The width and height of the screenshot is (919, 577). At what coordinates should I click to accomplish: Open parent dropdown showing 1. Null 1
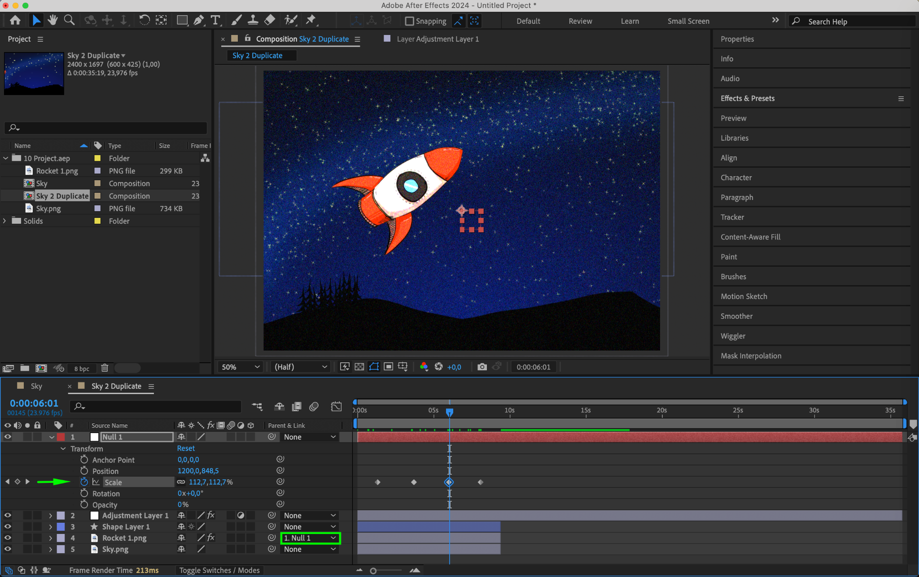pyautogui.click(x=310, y=538)
